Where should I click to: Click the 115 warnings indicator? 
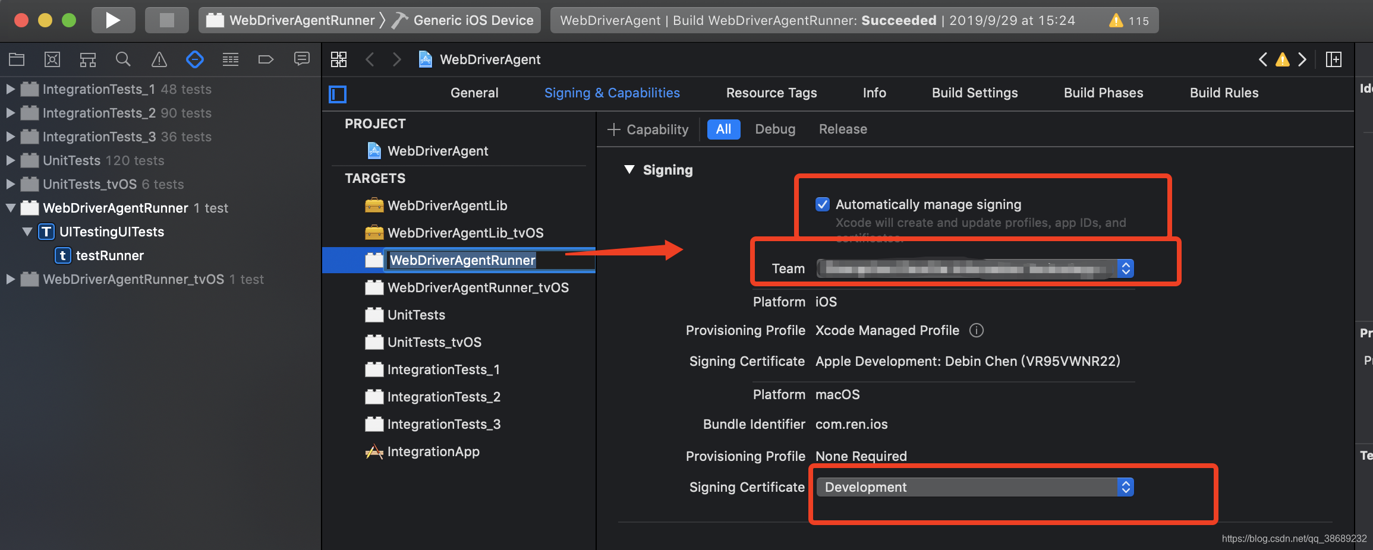[x=1129, y=20]
